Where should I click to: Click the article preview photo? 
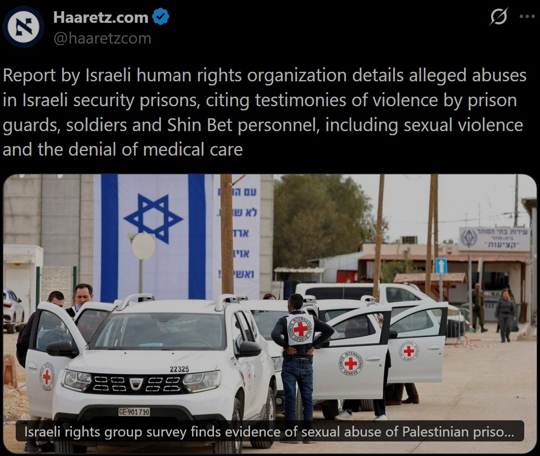tap(270, 314)
